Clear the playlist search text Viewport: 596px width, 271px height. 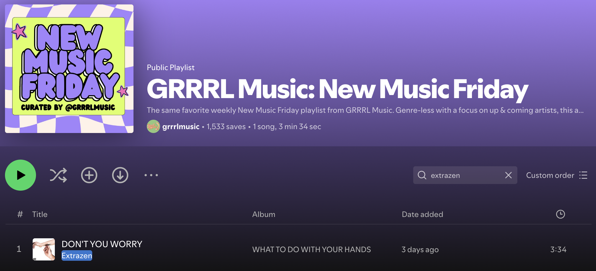click(x=508, y=175)
